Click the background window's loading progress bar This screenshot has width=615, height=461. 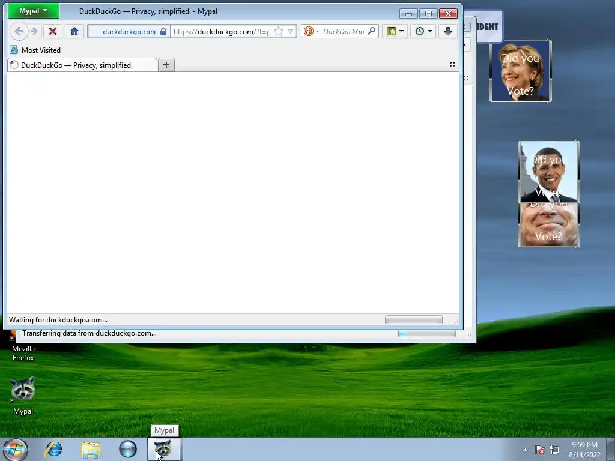pos(427,334)
